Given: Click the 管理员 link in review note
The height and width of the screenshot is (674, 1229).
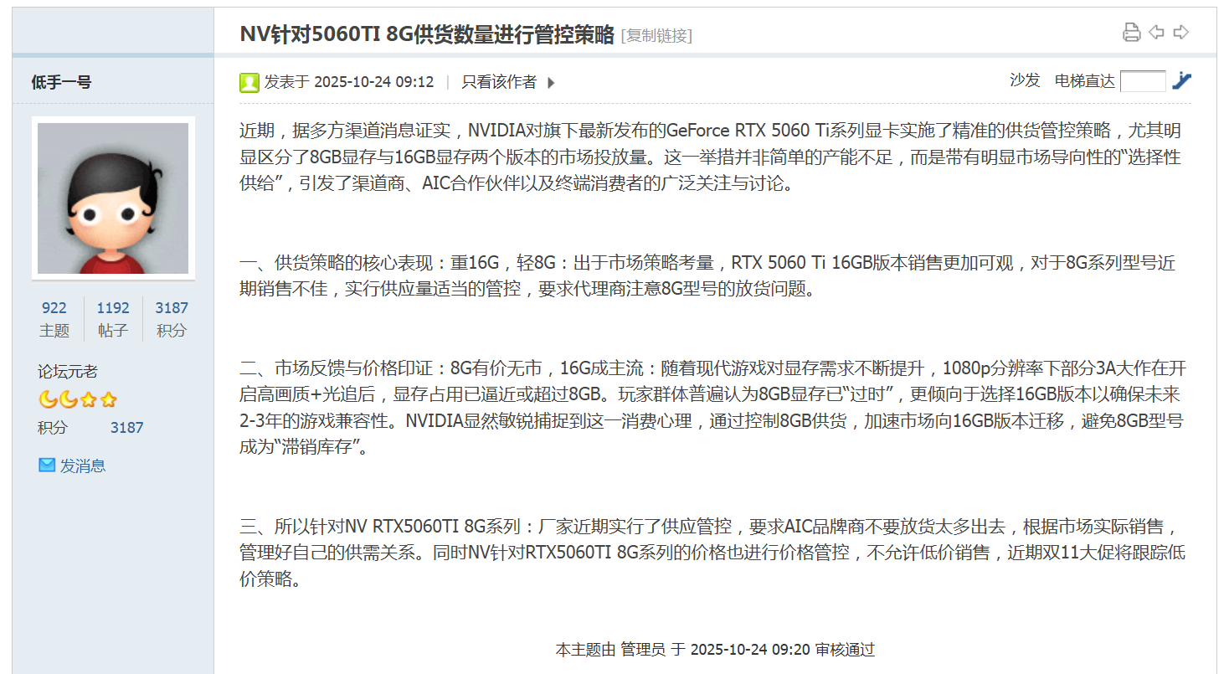Looking at the screenshot, I should click(x=643, y=650).
